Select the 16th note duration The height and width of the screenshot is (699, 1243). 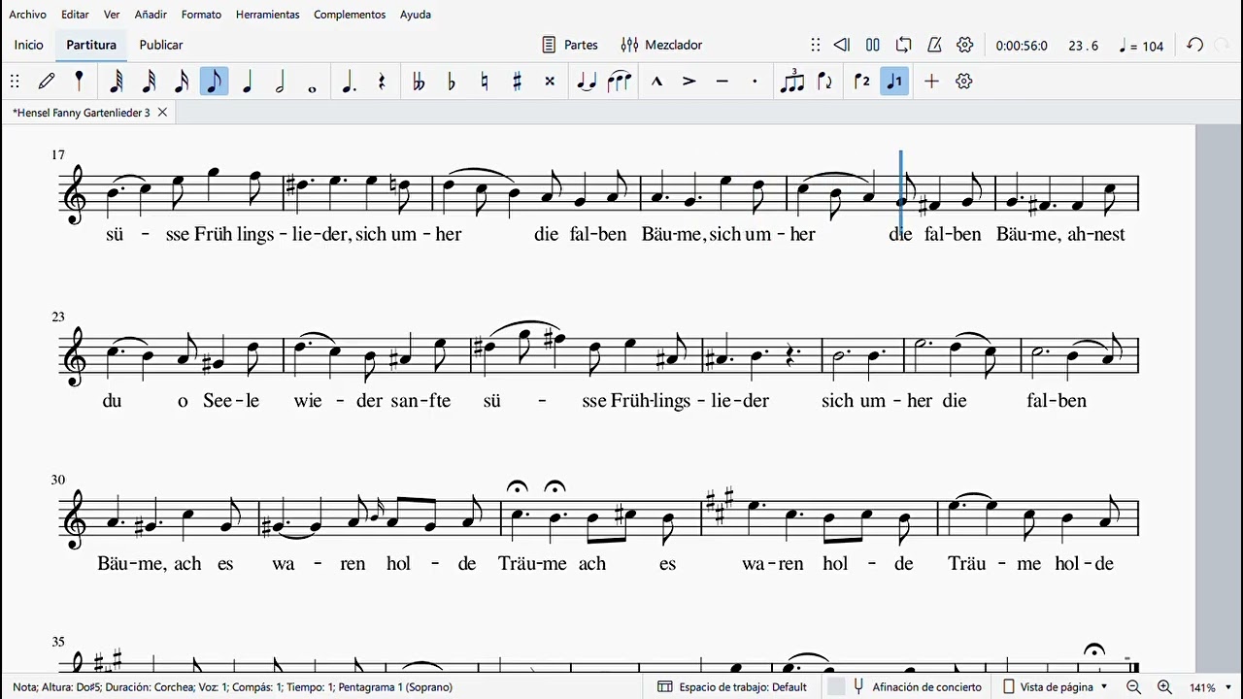click(x=182, y=82)
